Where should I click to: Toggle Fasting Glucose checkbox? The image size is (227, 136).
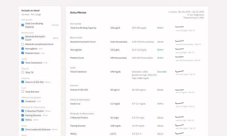pyautogui.click(x=23, y=115)
